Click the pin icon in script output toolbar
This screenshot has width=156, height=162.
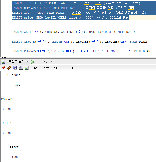(4, 68)
